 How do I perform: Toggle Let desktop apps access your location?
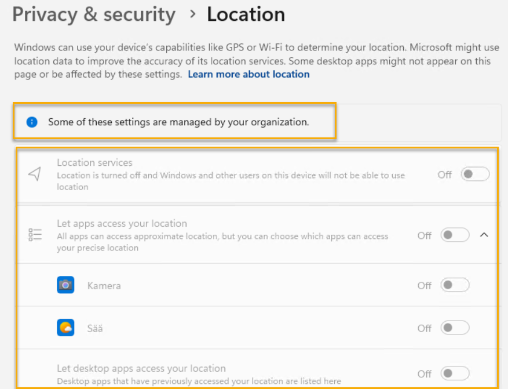(455, 374)
